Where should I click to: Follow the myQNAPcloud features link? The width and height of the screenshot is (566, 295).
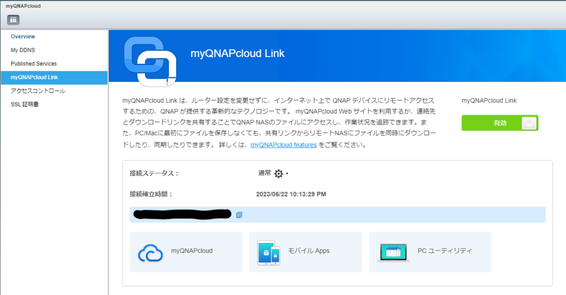pyautogui.click(x=284, y=145)
